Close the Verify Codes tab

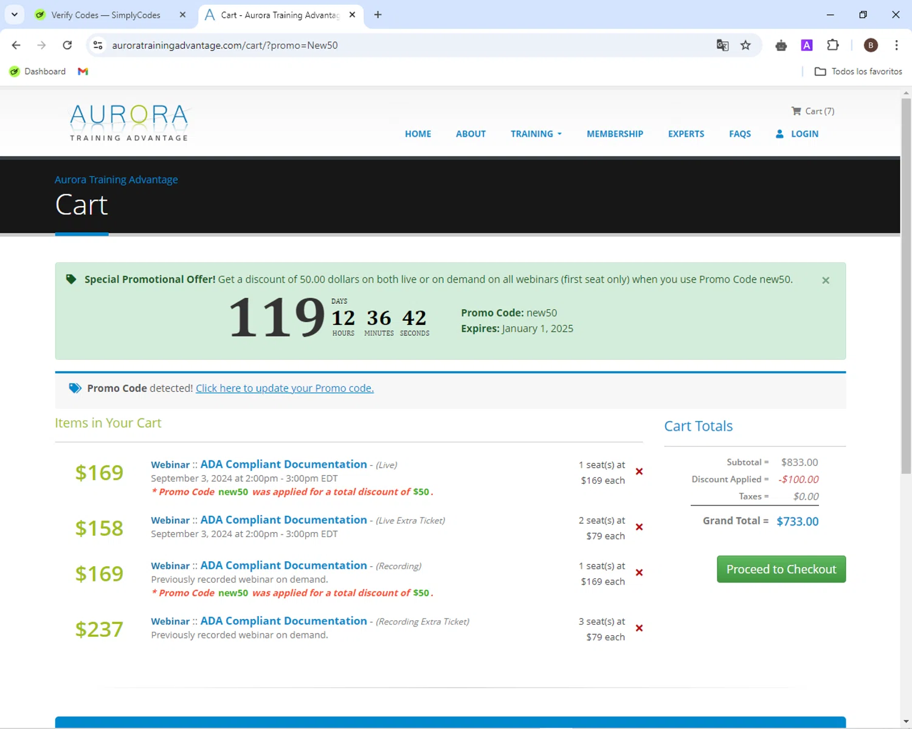pos(182,15)
